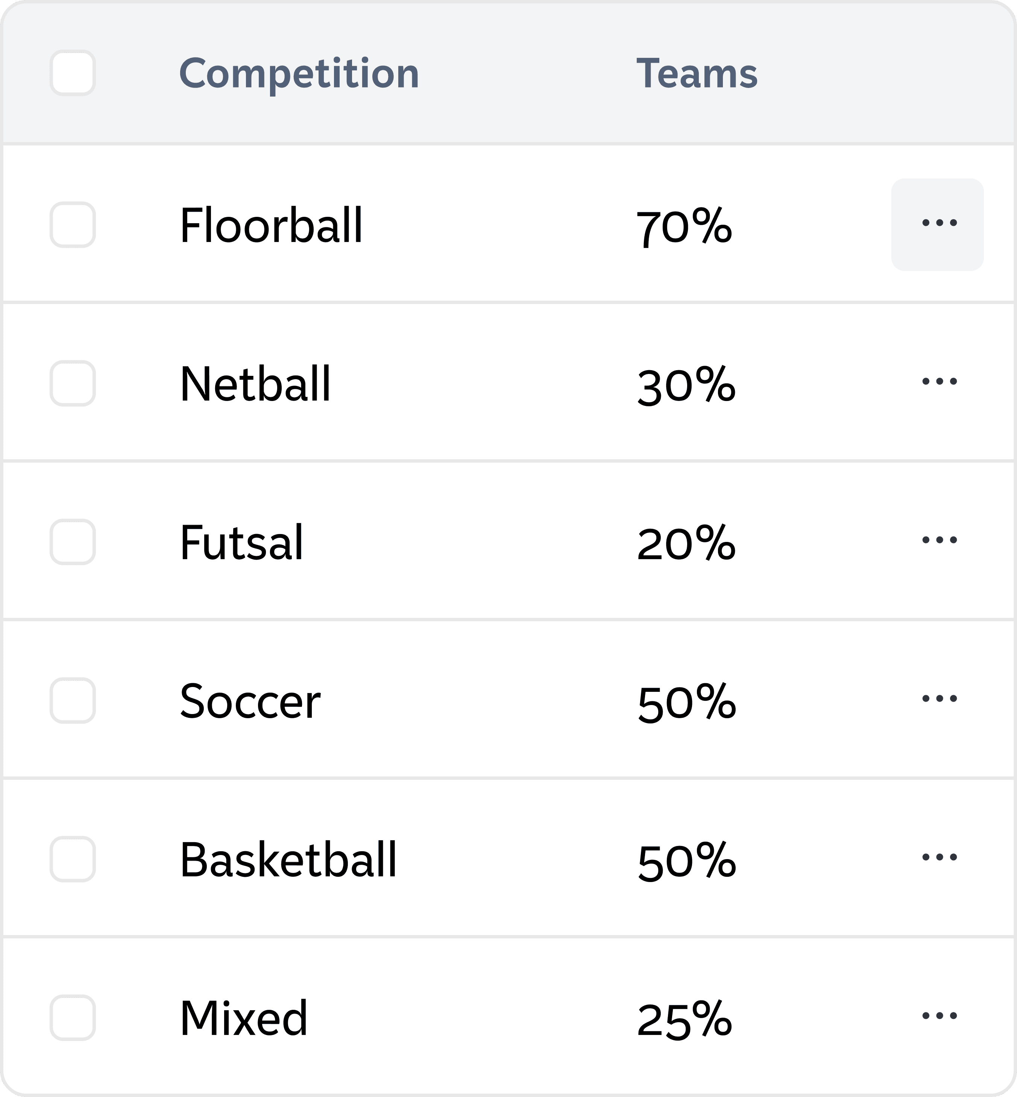Click the Basketball competition name
1017x1097 pixels.
coord(288,859)
